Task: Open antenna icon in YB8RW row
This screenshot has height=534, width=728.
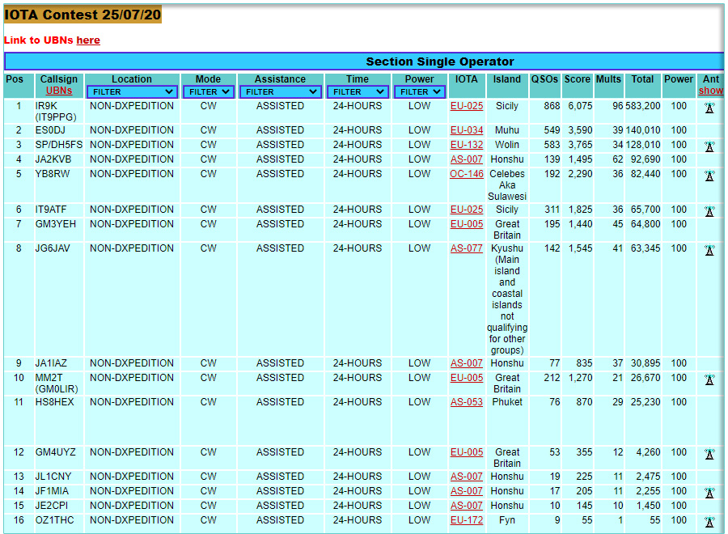Action: [709, 176]
